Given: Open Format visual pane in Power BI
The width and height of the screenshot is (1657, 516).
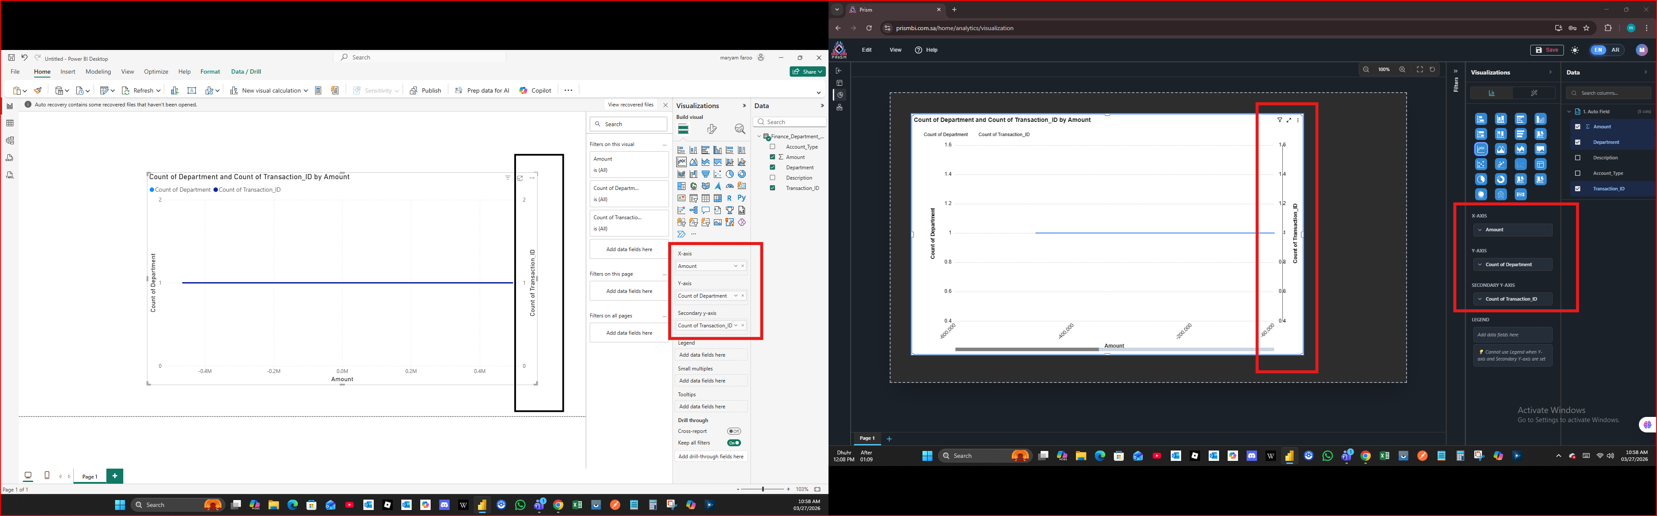Looking at the screenshot, I should (x=711, y=129).
